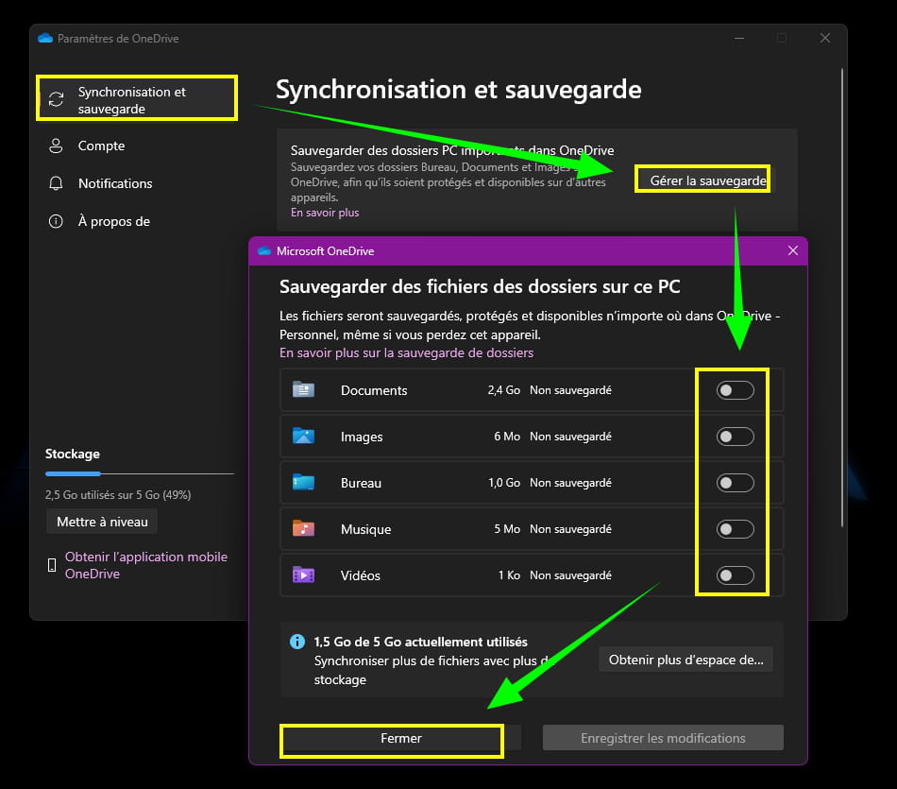Click the Vidéos folder icon
This screenshot has height=789, width=897.
[x=303, y=575]
